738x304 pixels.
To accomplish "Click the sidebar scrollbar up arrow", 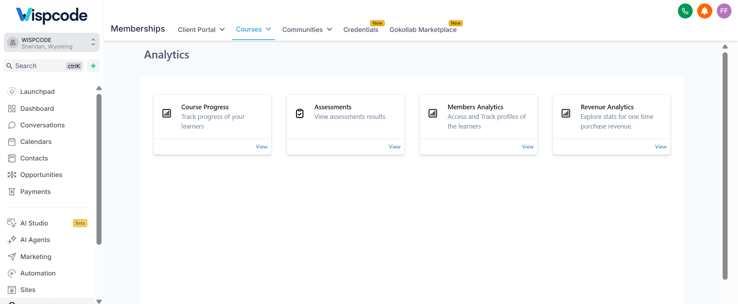I will click(99, 88).
